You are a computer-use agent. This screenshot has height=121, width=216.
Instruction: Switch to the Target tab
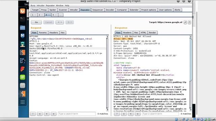point(35,10)
